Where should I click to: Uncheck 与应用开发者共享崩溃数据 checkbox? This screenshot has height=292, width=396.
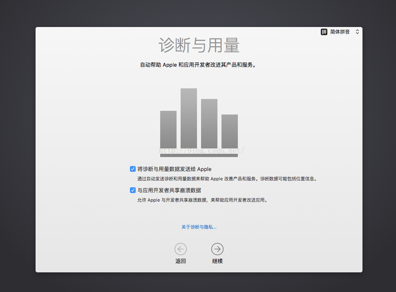point(132,190)
